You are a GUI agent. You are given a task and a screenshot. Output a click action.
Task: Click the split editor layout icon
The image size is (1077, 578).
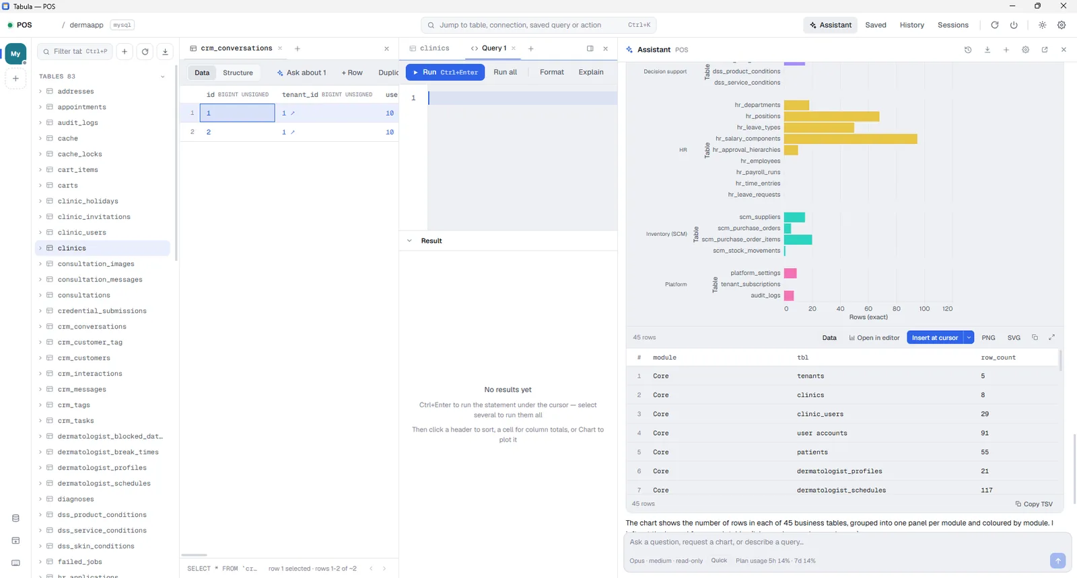click(x=590, y=48)
